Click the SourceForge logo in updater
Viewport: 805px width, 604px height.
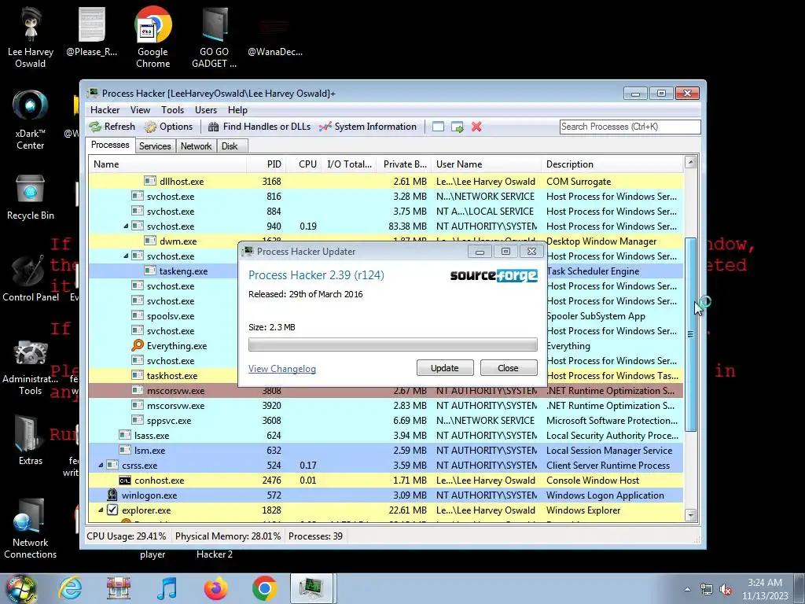[494, 276]
